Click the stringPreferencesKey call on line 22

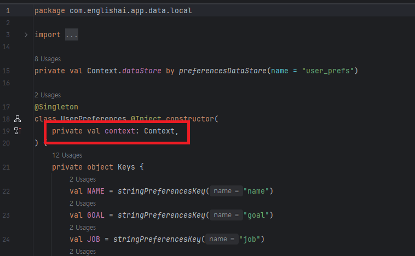coord(162,191)
